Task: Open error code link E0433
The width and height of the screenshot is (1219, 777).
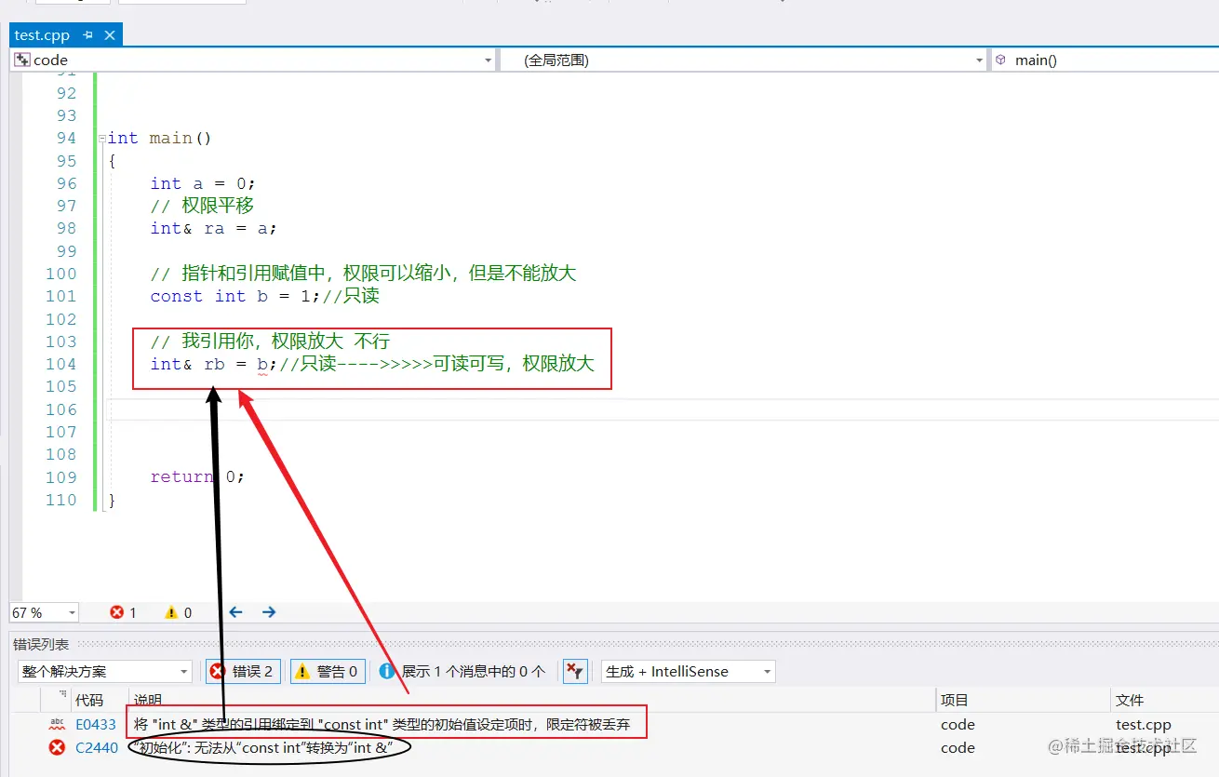Action: (x=96, y=724)
